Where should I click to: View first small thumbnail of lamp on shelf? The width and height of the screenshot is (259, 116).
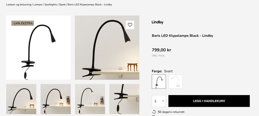tap(21, 99)
